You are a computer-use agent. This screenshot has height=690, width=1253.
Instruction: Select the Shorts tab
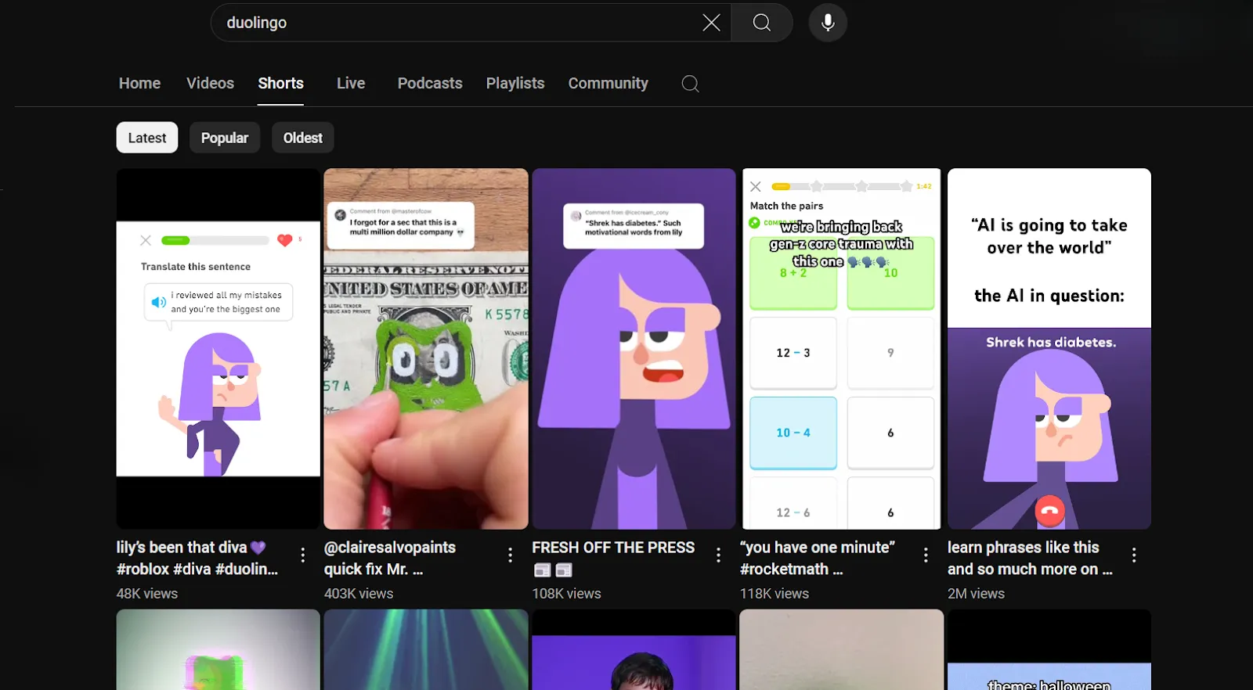coord(281,83)
